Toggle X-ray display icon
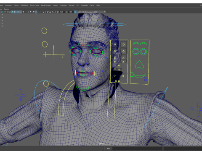The width and height of the screenshot is (202, 151). 48,12
